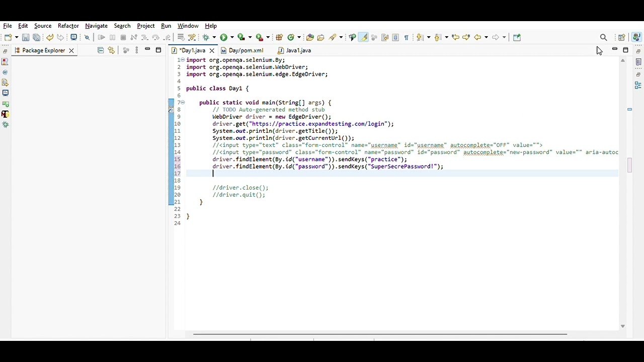Toggle Show Whitespace Characters pilcrow button
The width and height of the screenshot is (644, 362).
pyautogui.click(x=406, y=37)
